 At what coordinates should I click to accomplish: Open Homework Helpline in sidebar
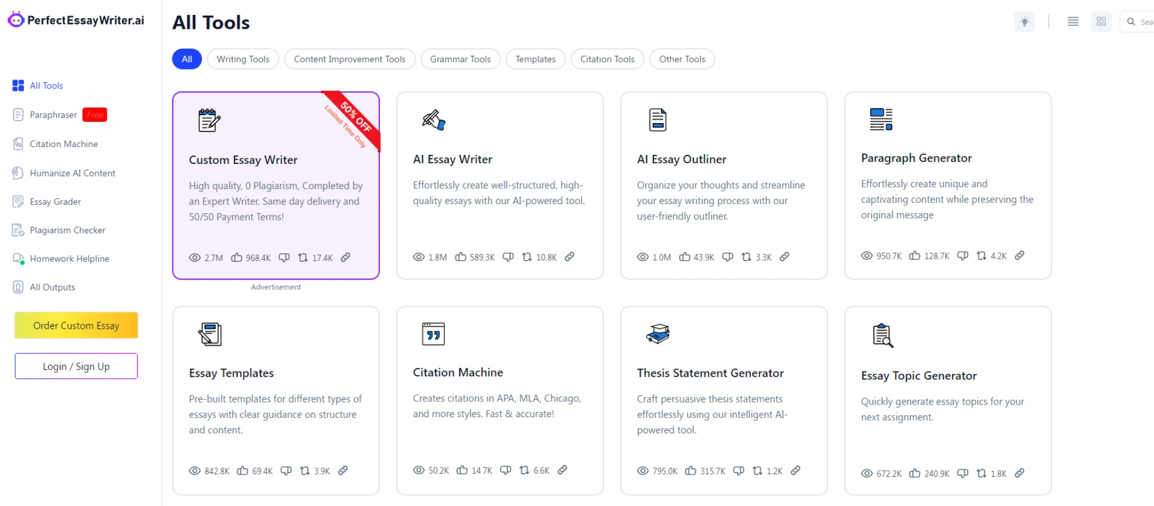[61, 259]
